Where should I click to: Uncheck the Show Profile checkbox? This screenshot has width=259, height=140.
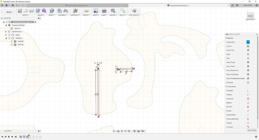[248, 62]
